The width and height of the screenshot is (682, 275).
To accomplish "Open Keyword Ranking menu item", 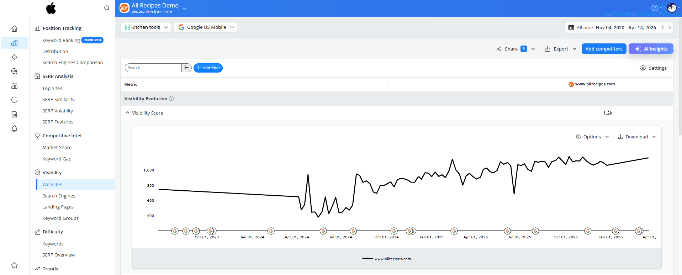I will tap(61, 40).
